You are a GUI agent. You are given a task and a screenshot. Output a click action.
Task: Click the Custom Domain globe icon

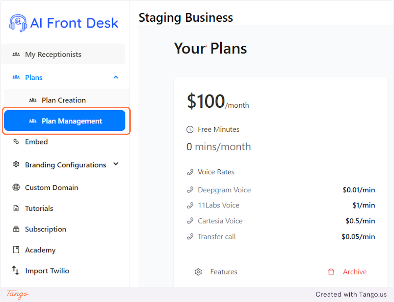(x=15, y=187)
